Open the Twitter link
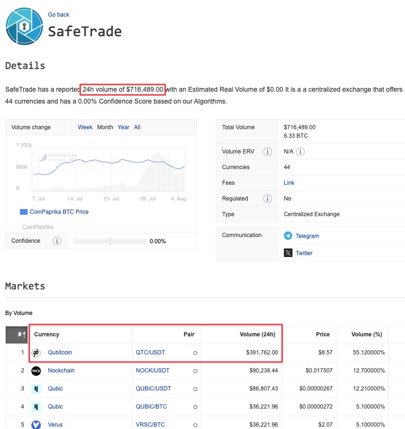 [x=304, y=253]
